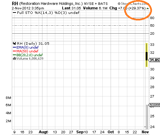Click the Last 31.05 price readout
The width and height of the screenshot is (160, 135).
click(x=71, y=8)
